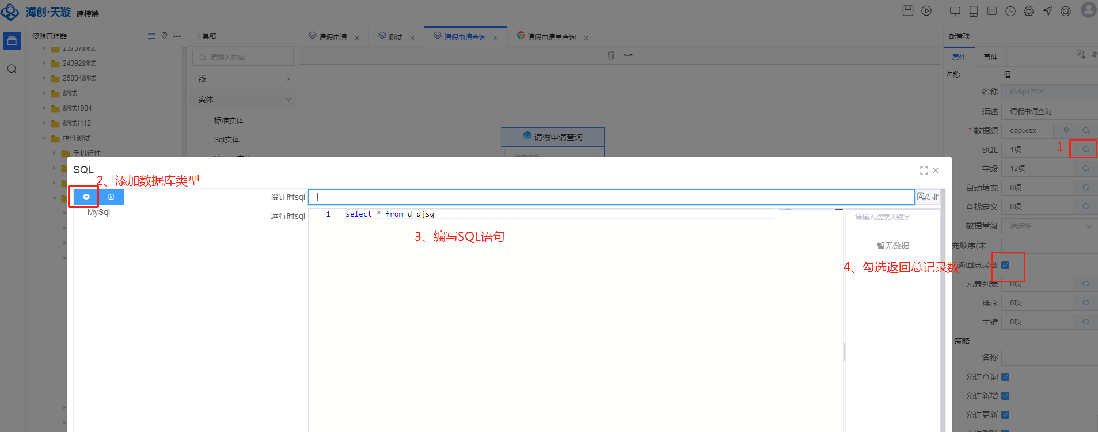Open the 请假申请单查询 tab

click(x=551, y=37)
